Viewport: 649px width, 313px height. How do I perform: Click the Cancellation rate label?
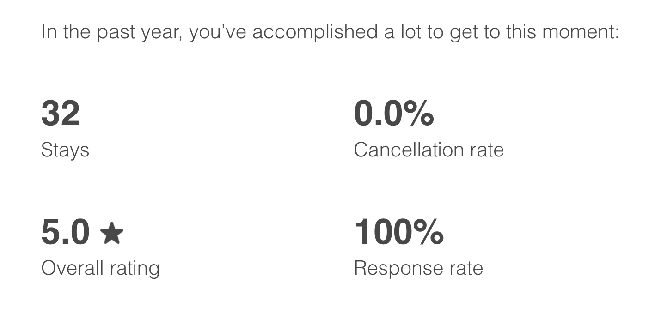tap(429, 150)
